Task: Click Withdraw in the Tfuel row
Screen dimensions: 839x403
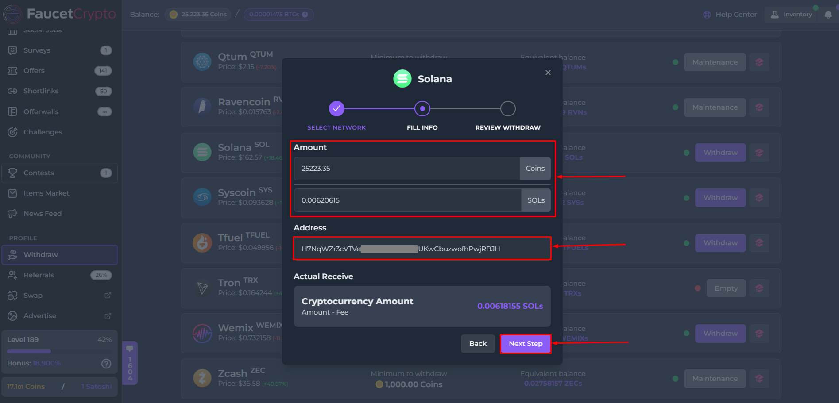Action: 720,243
